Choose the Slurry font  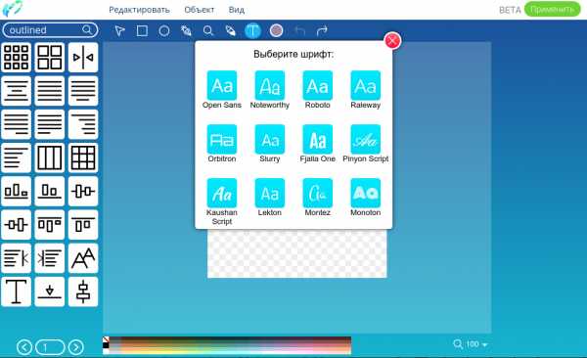click(270, 139)
